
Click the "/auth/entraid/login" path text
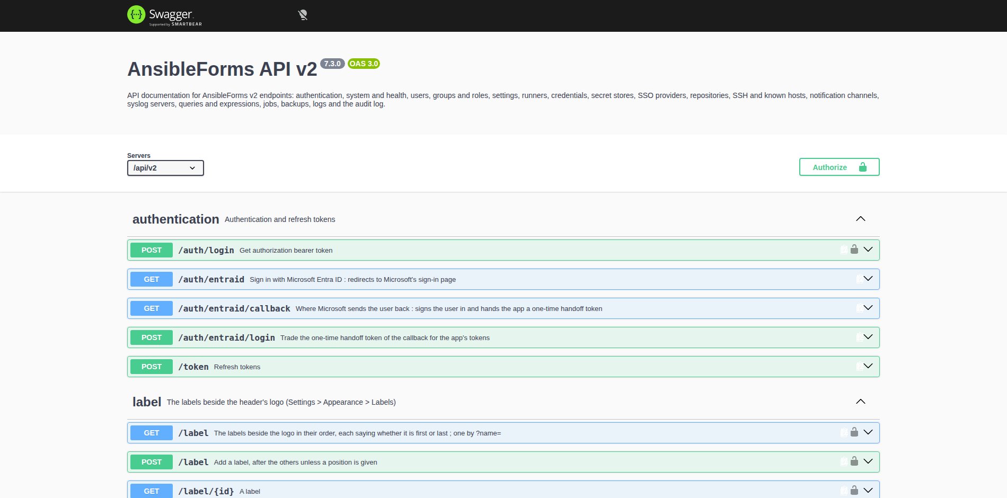click(x=227, y=337)
